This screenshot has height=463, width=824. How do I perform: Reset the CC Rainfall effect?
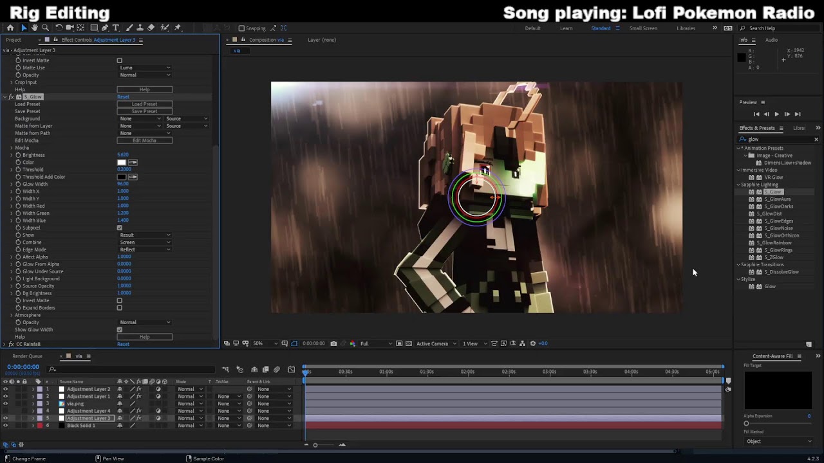[x=123, y=345]
